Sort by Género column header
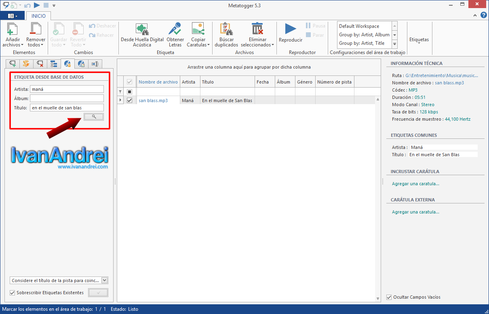This screenshot has width=489, height=314. point(305,82)
